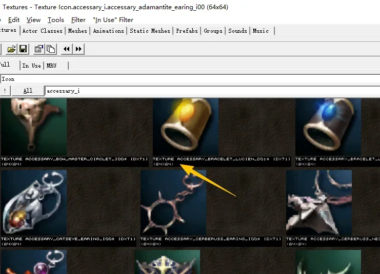Go to previous group with rewind icon
Viewport: 380px width, 274px height.
click(x=67, y=49)
